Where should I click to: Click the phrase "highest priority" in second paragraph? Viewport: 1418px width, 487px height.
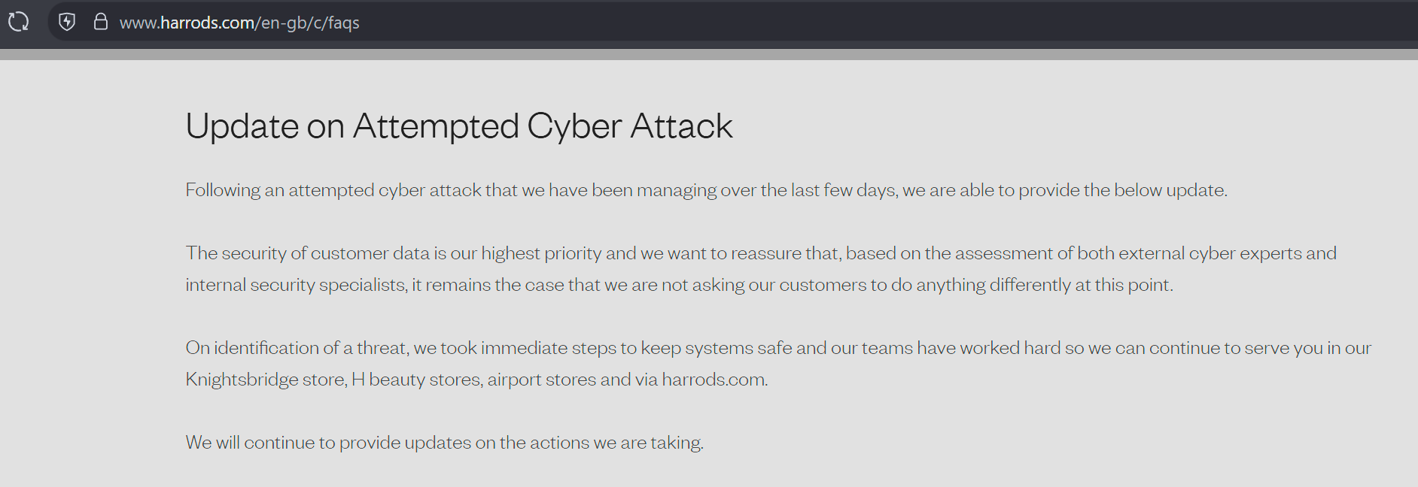pyautogui.click(x=541, y=253)
